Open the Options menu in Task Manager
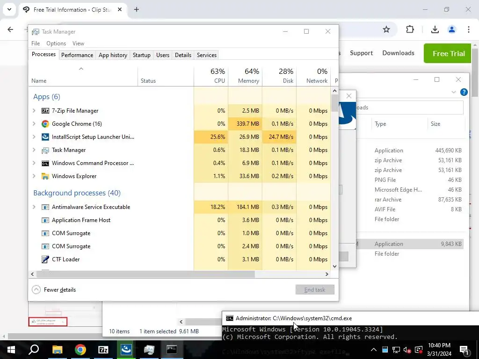Screen dimensions: 479x359 (56, 43)
